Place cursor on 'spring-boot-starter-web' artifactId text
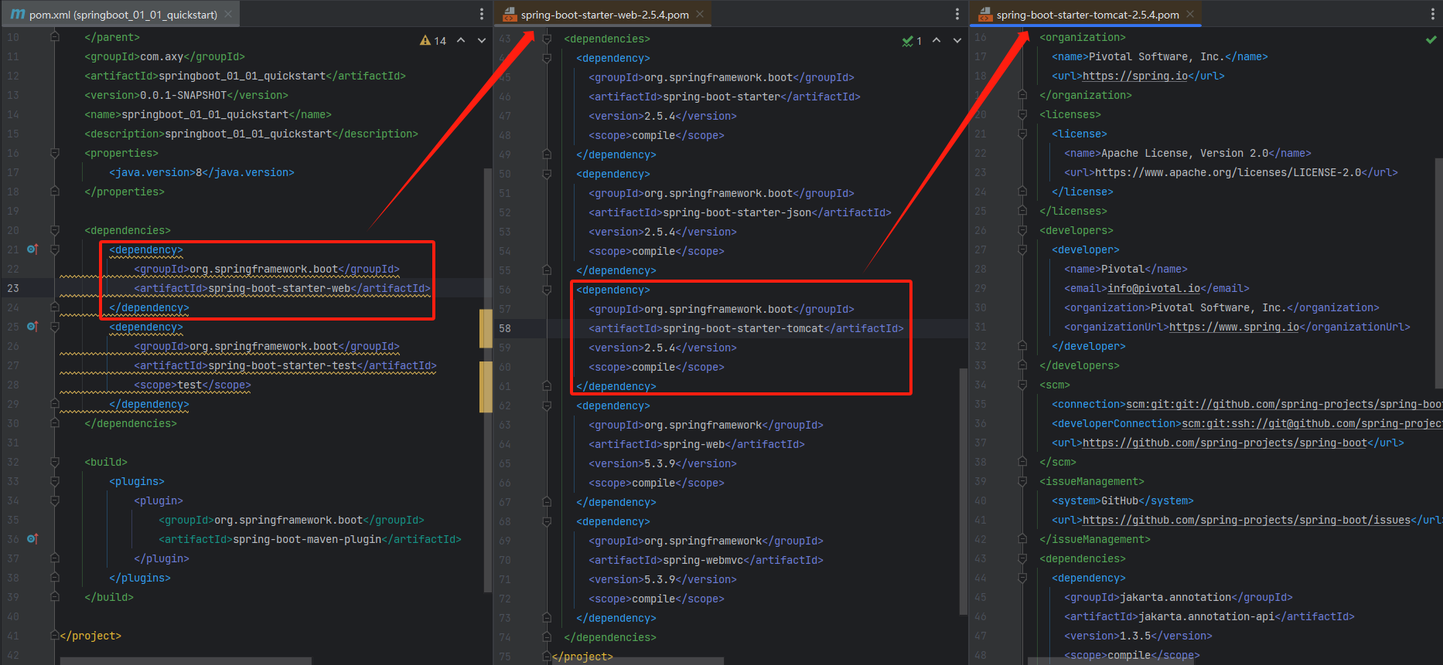This screenshot has width=1443, height=665. [279, 288]
